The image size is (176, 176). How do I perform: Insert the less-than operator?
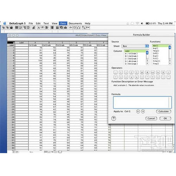[121, 77]
